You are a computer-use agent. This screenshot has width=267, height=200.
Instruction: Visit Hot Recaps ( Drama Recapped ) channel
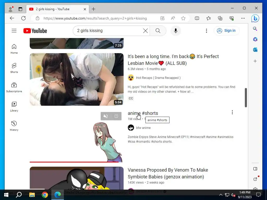[158, 78]
